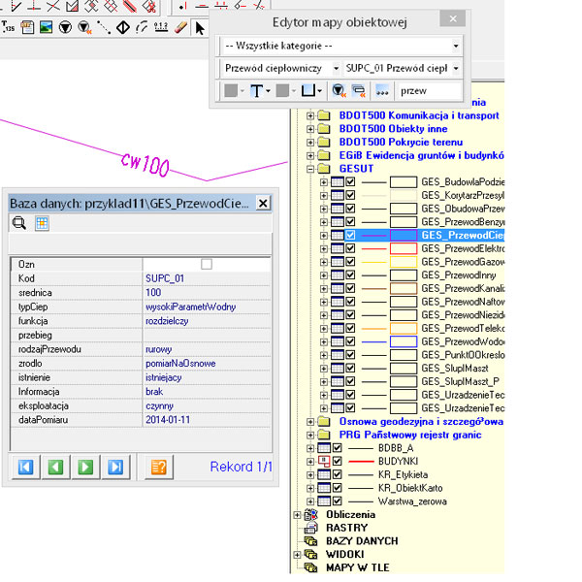Expand the WIDOKI tree node
The height and width of the screenshot is (582, 582).
pyautogui.click(x=297, y=555)
